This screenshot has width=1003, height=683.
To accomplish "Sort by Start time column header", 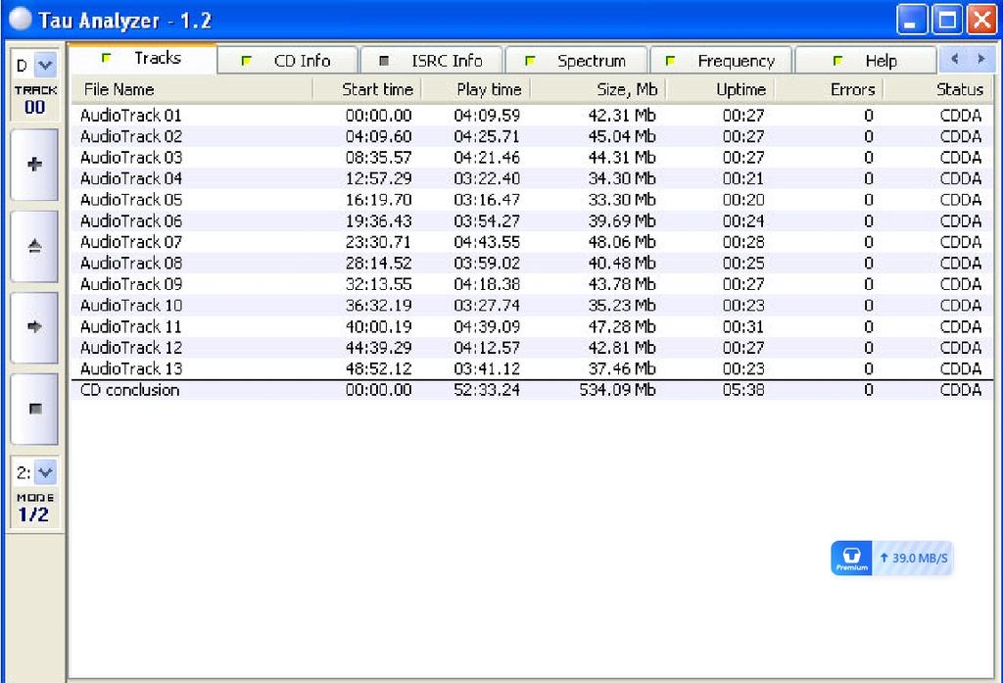I will click(367, 89).
